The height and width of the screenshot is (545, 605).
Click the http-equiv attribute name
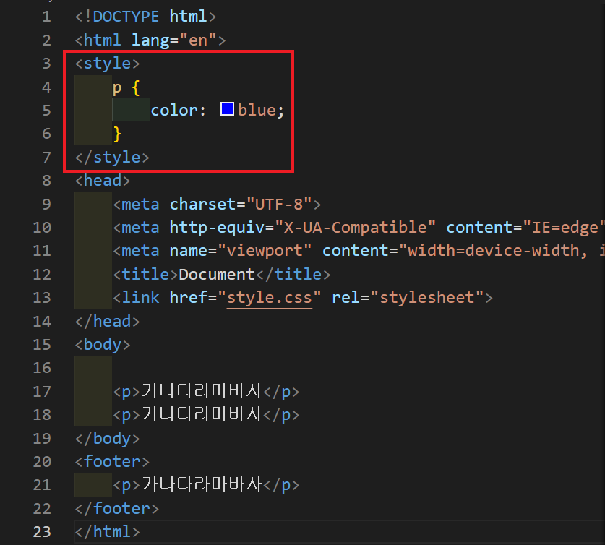click(218, 228)
